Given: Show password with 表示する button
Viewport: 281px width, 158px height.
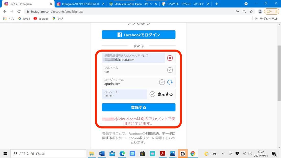Looking at the screenshot, I should 165,94.
